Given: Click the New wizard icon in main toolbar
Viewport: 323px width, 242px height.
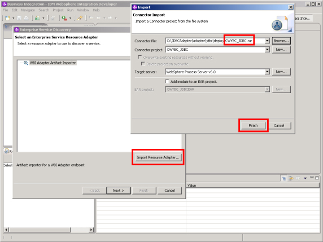Looking at the screenshot, I should (7, 18).
